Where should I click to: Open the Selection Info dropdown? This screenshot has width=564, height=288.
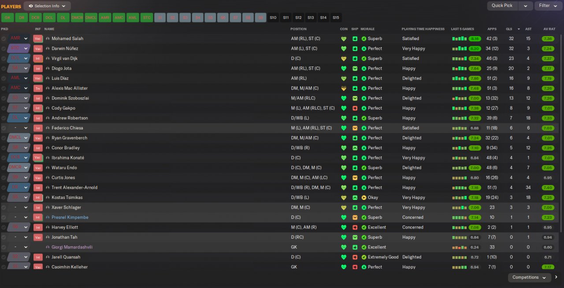pyautogui.click(x=47, y=6)
